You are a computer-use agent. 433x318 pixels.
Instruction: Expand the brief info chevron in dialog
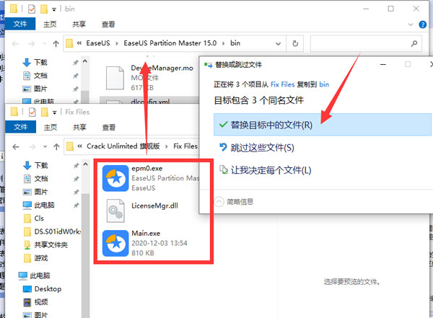coord(219,201)
